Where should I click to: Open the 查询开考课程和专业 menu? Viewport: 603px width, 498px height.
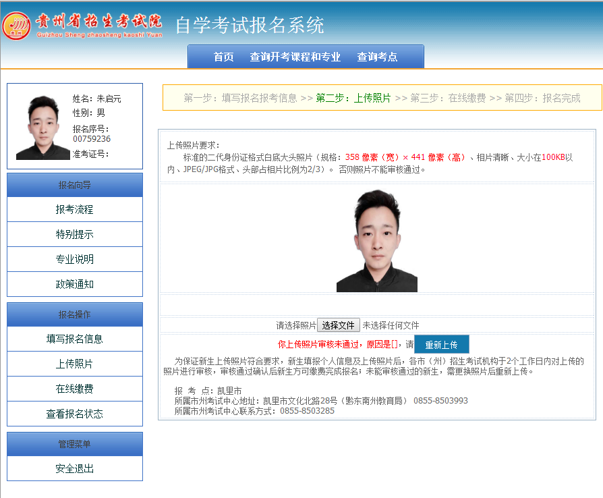(x=297, y=57)
